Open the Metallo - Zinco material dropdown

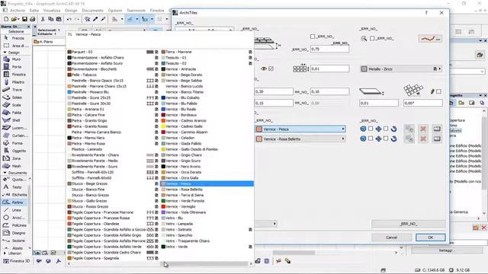401,68
